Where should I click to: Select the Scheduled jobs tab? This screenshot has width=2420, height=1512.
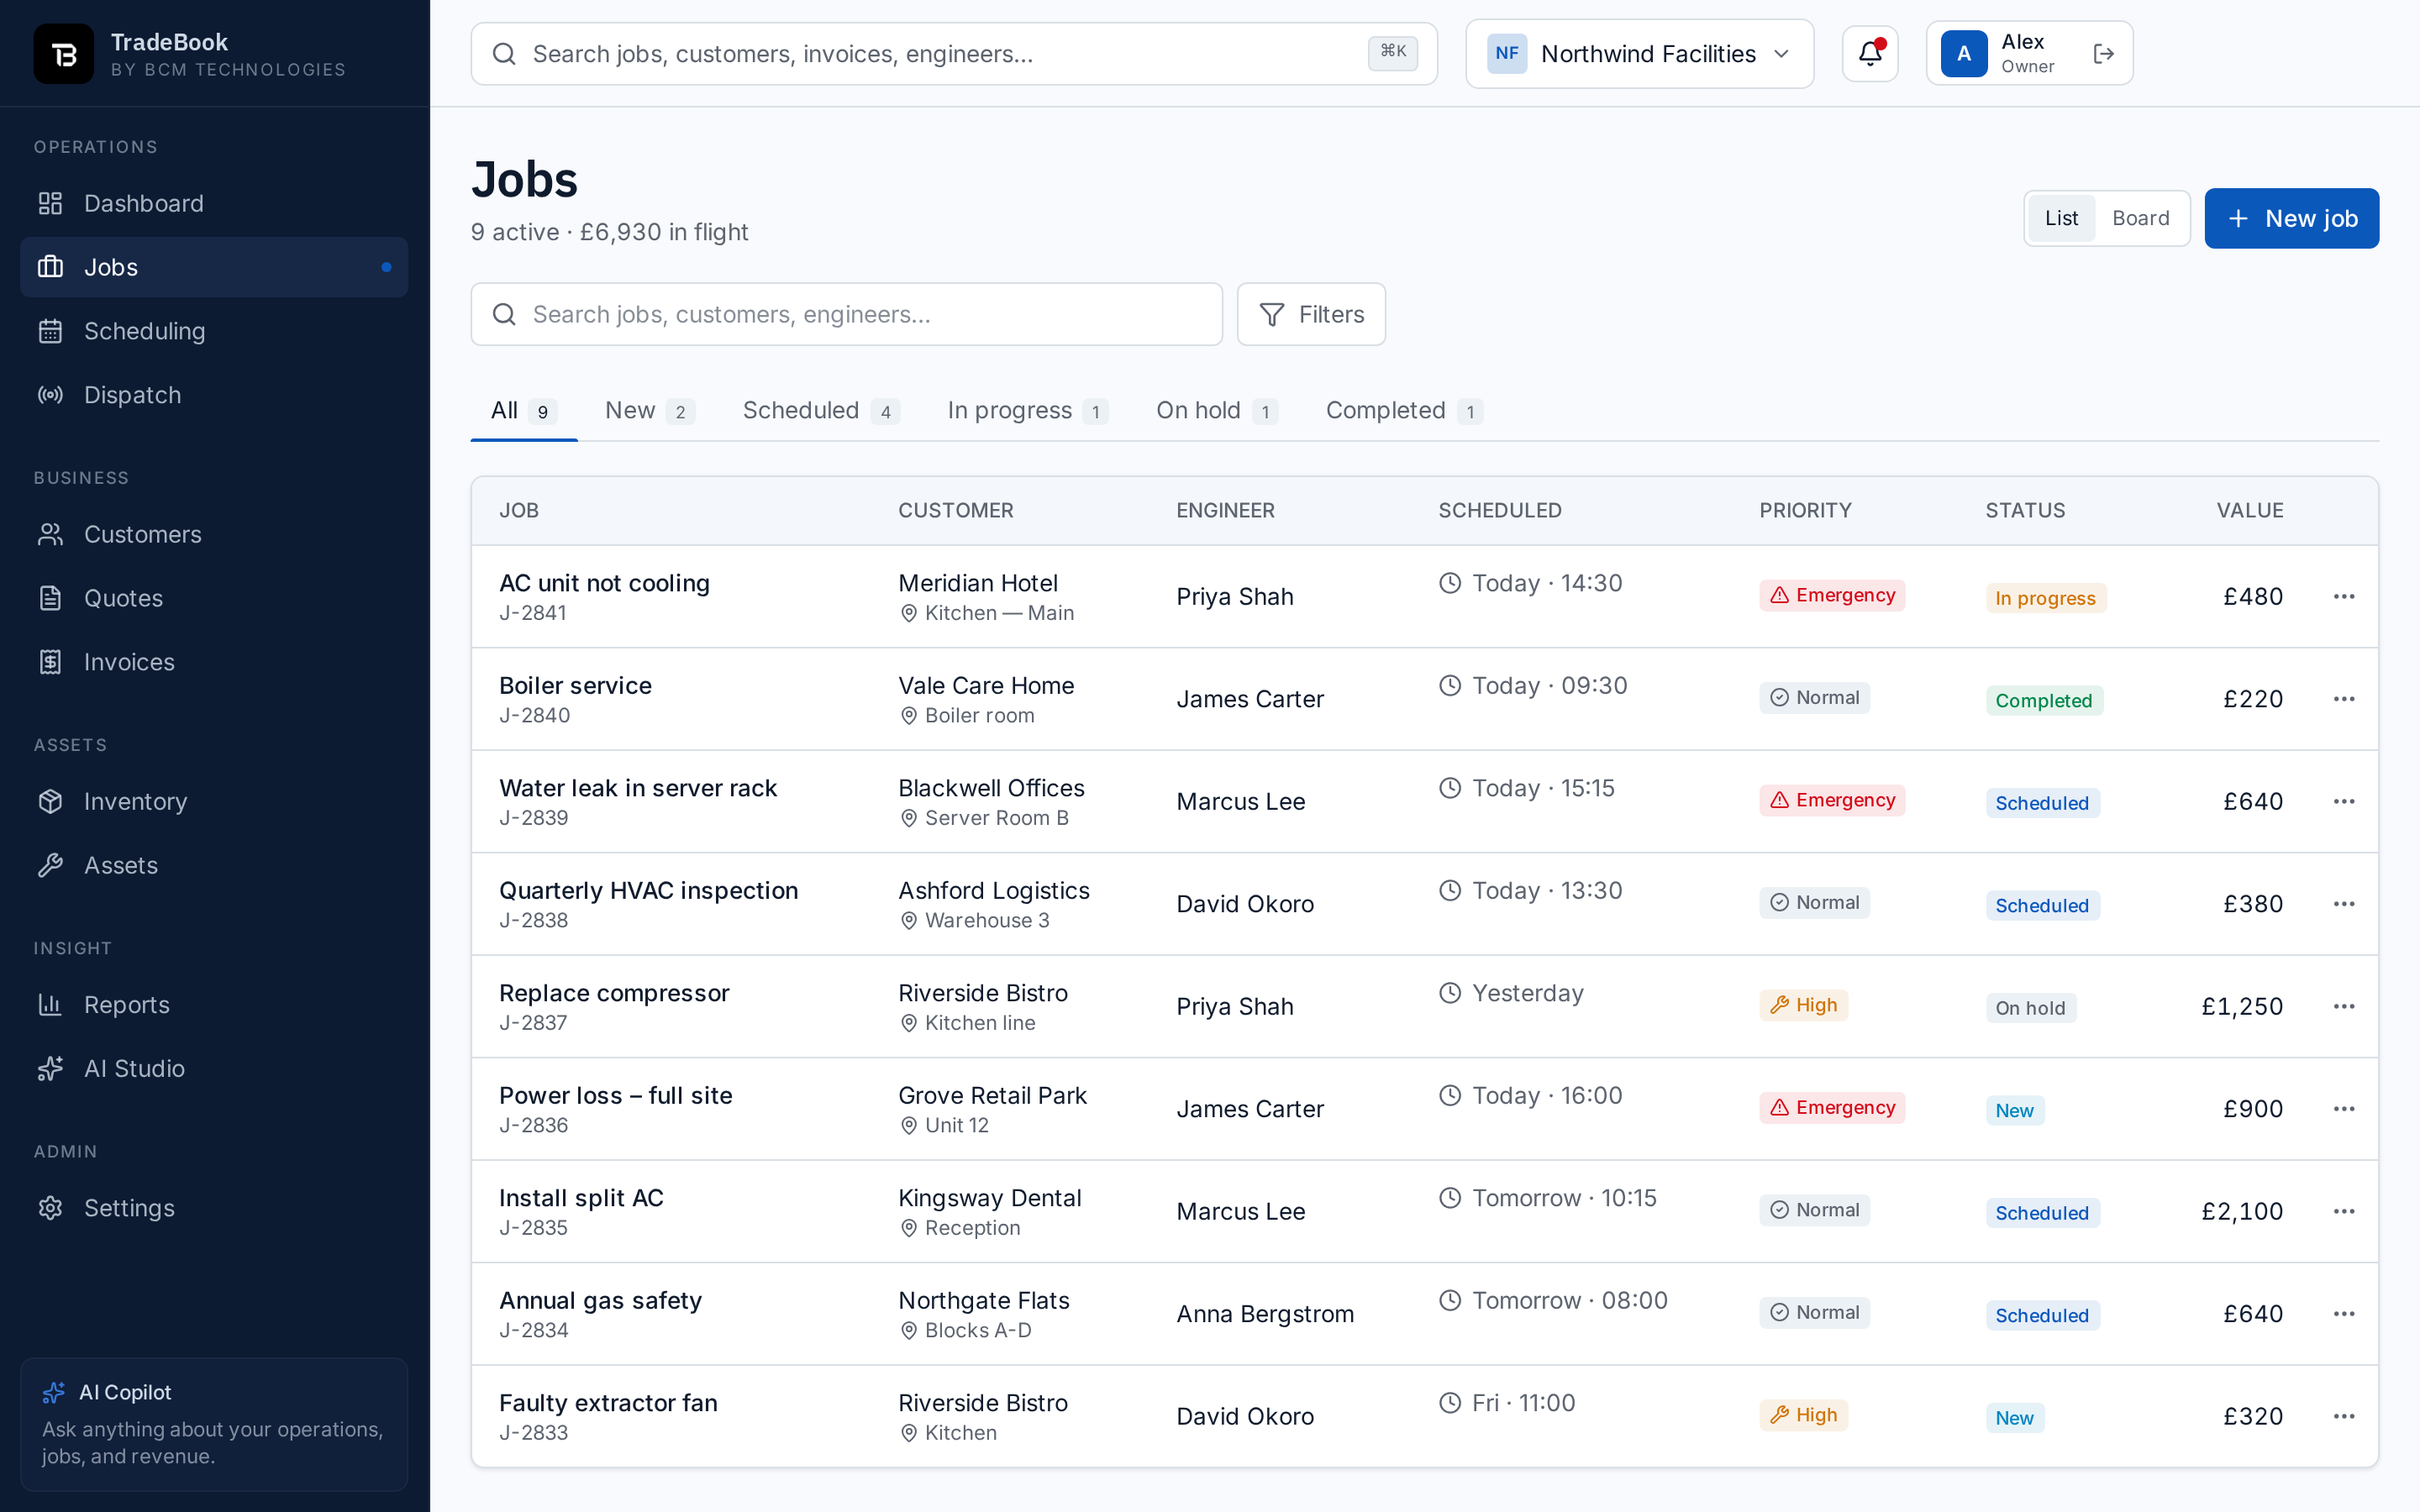[x=820, y=411]
